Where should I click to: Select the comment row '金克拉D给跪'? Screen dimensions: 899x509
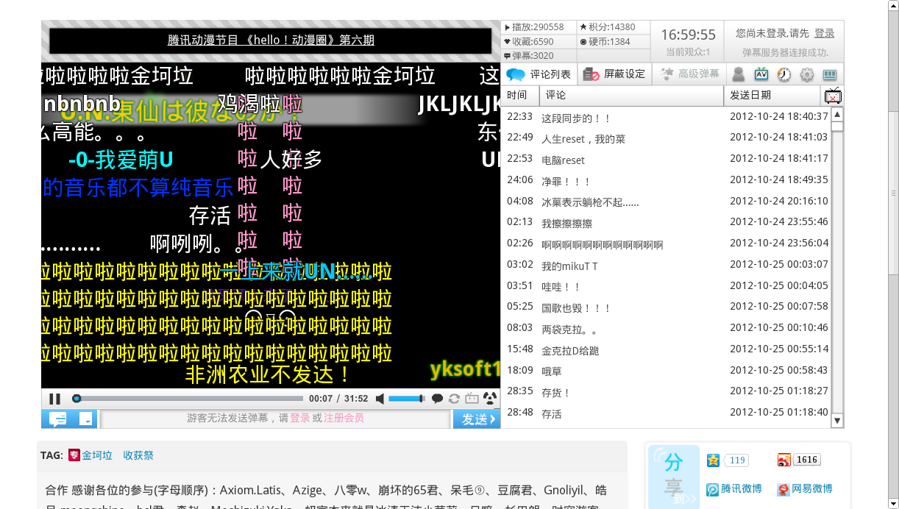tap(666, 349)
